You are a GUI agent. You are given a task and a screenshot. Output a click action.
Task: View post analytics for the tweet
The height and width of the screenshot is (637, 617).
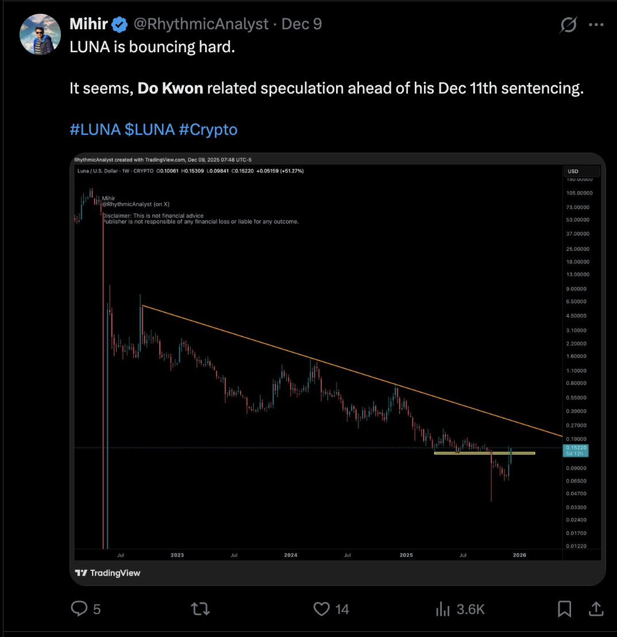tap(443, 609)
